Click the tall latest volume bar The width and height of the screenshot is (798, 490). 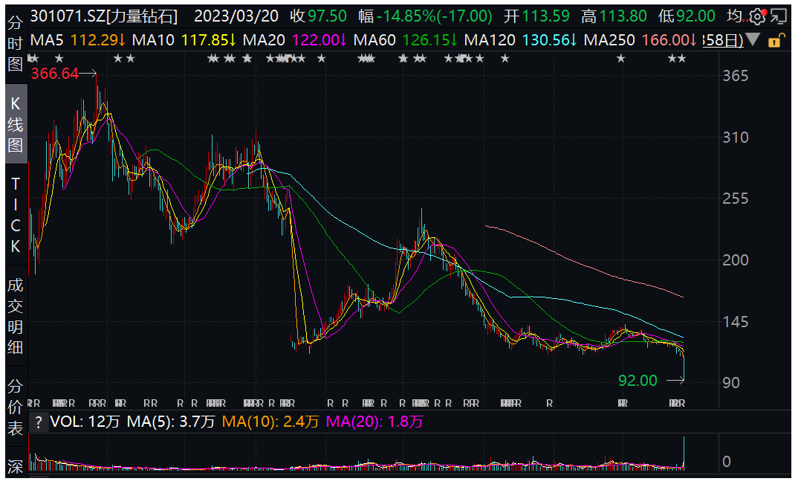coord(683,454)
